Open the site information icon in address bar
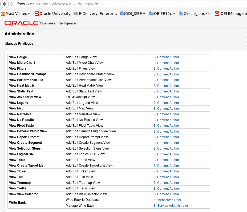Screen dimensions: 247x212 (x=12, y=4)
